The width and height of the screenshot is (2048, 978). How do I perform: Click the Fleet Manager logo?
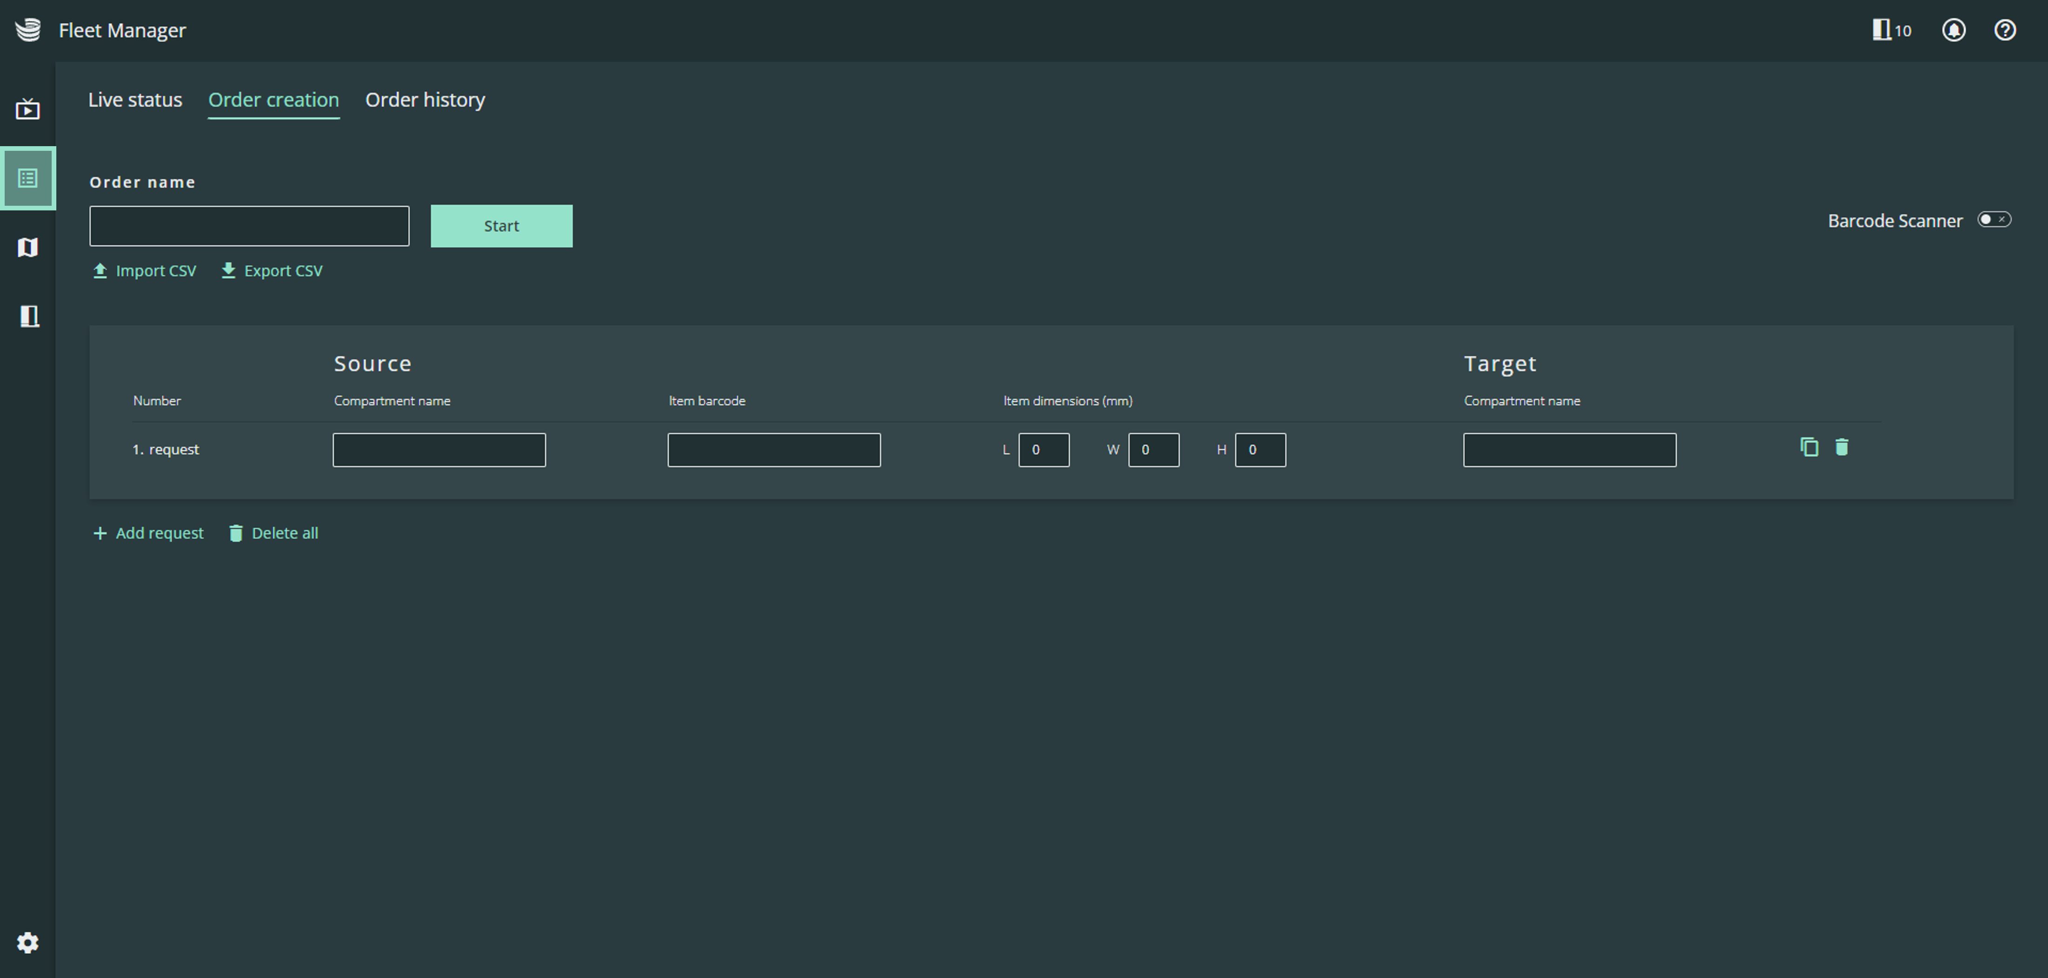tap(28, 30)
